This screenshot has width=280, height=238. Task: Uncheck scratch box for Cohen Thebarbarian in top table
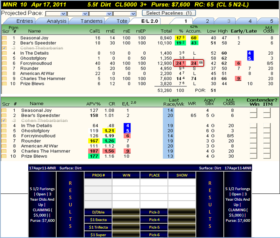5,48
